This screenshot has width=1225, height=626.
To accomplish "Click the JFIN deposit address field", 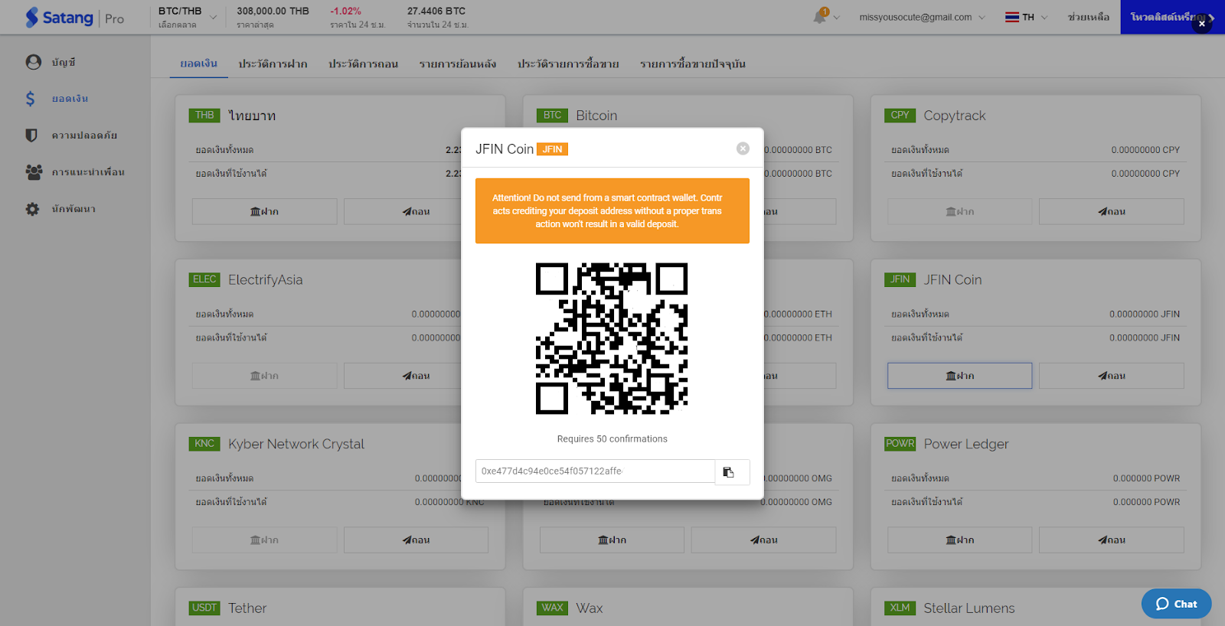I will [x=595, y=471].
